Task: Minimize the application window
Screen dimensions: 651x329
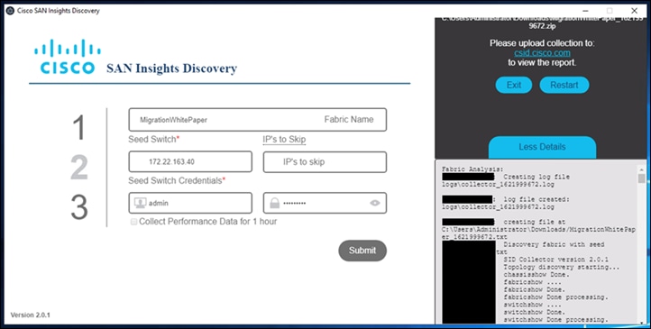Action: coord(585,11)
